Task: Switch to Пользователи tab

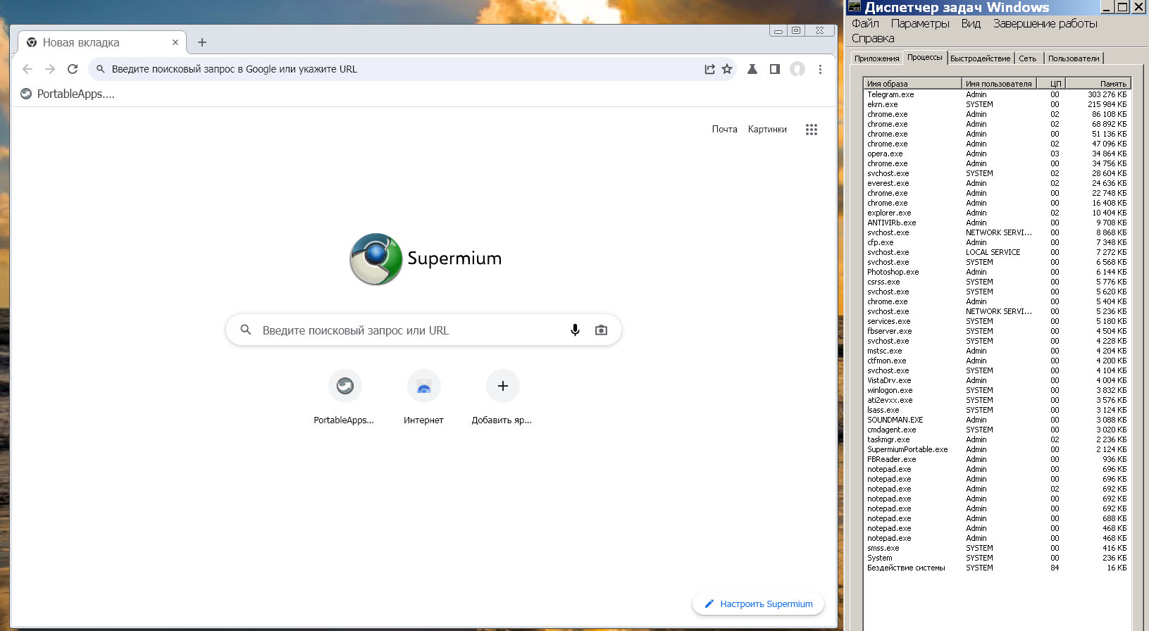Action: [x=1073, y=58]
